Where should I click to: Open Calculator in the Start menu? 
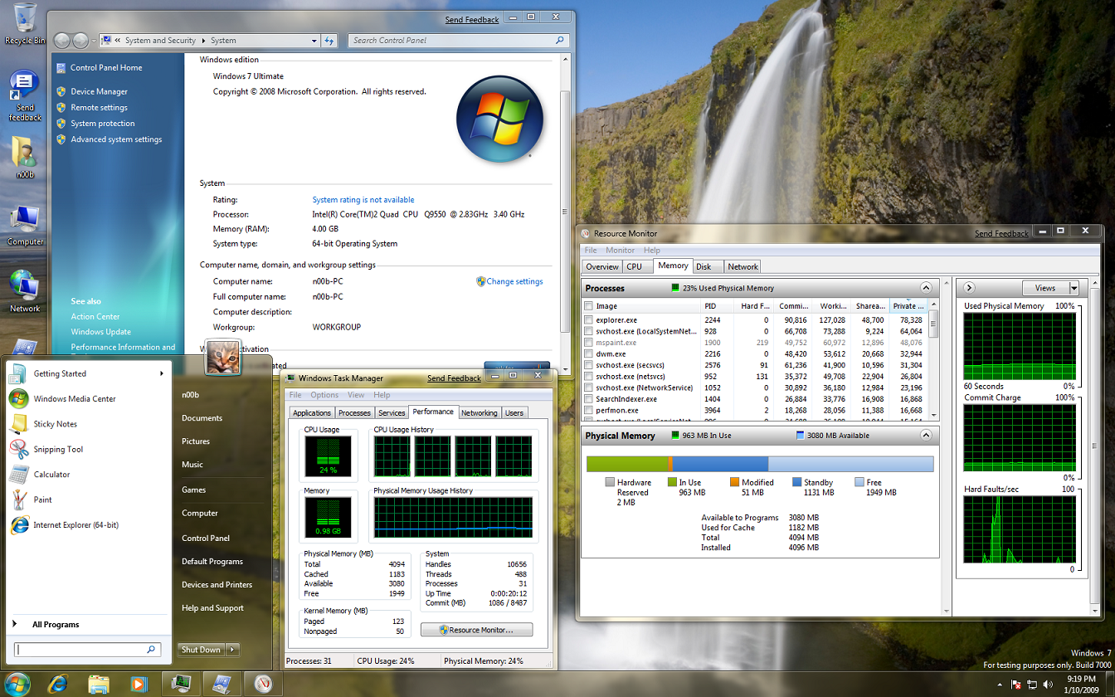point(51,475)
